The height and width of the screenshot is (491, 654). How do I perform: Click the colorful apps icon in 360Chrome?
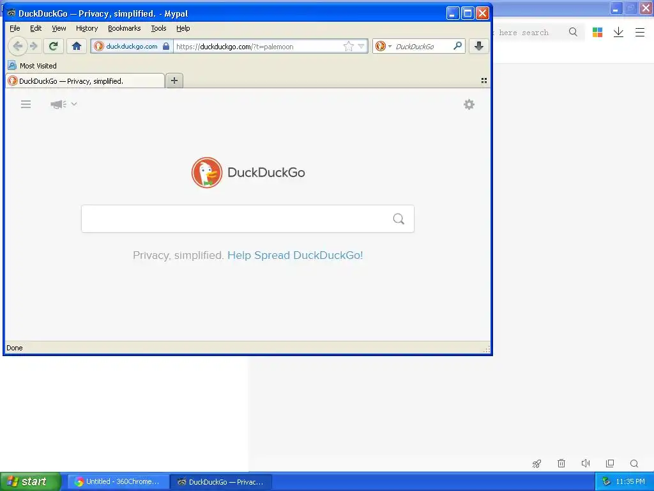pyautogui.click(x=597, y=32)
